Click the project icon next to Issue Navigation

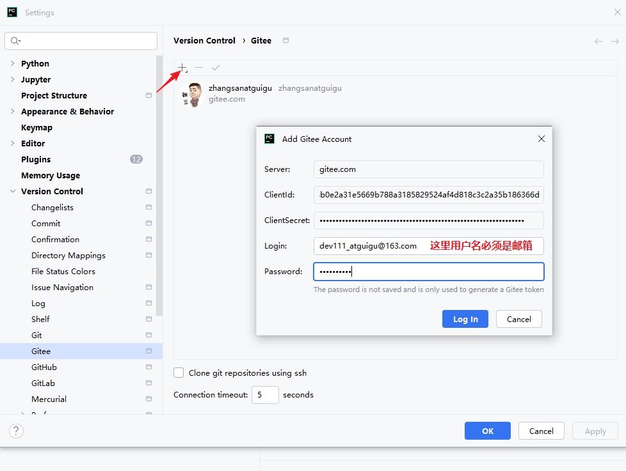tap(149, 287)
